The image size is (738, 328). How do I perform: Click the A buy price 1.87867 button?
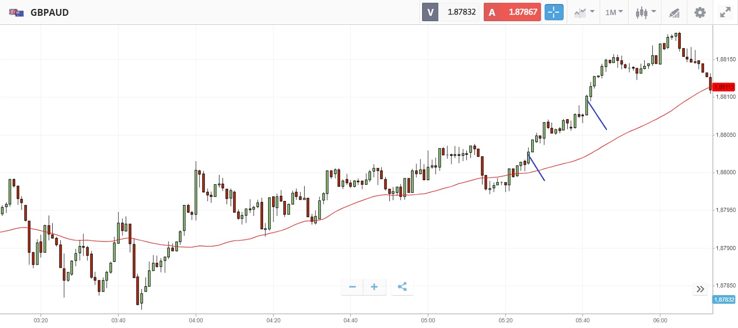click(x=512, y=12)
